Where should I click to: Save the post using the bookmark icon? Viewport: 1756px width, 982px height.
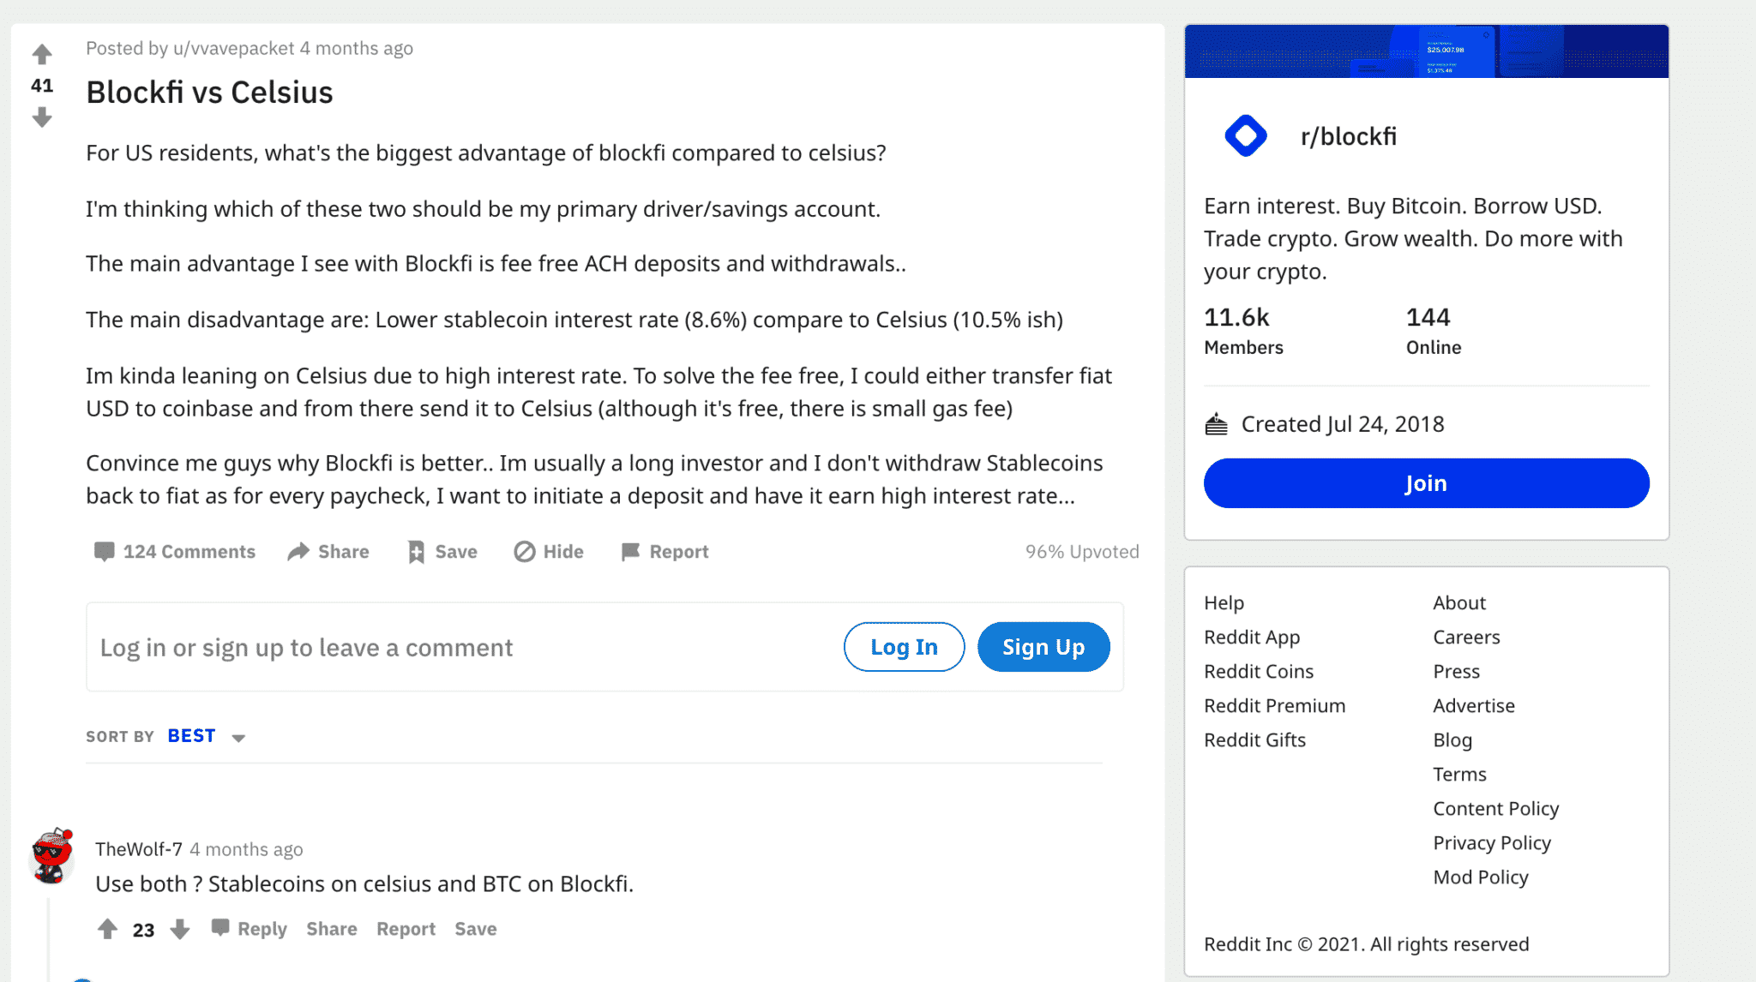pyautogui.click(x=415, y=551)
